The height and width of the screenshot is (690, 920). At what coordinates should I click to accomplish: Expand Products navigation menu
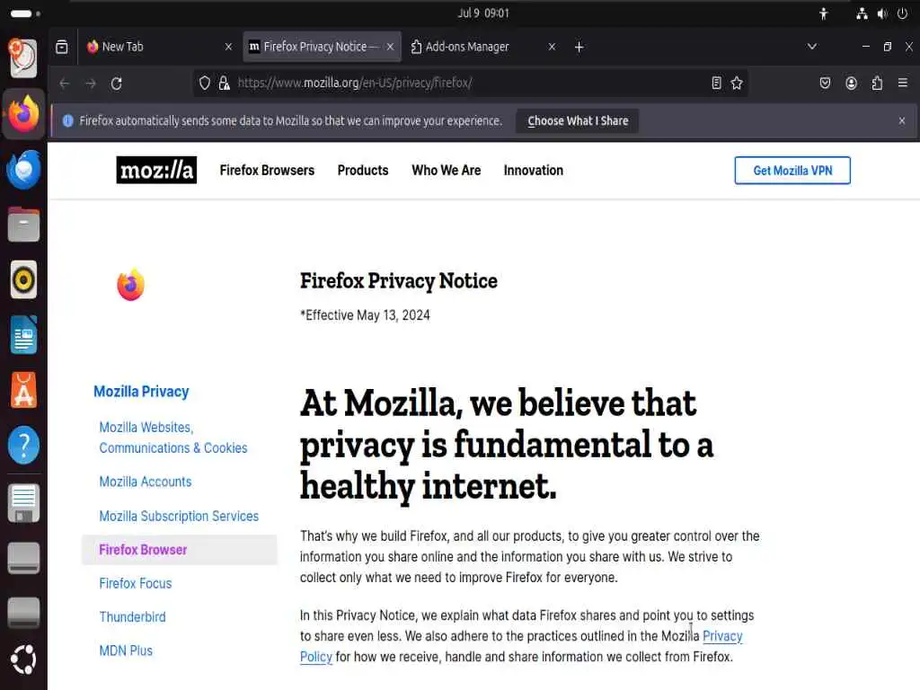363,170
